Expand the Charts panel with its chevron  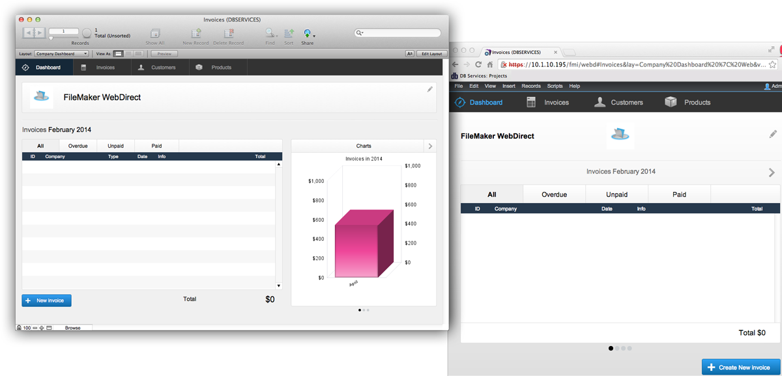click(x=430, y=146)
